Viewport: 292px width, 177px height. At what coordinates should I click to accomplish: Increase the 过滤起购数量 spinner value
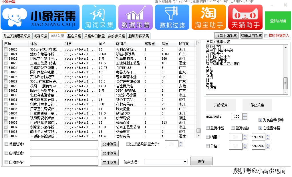181,142
